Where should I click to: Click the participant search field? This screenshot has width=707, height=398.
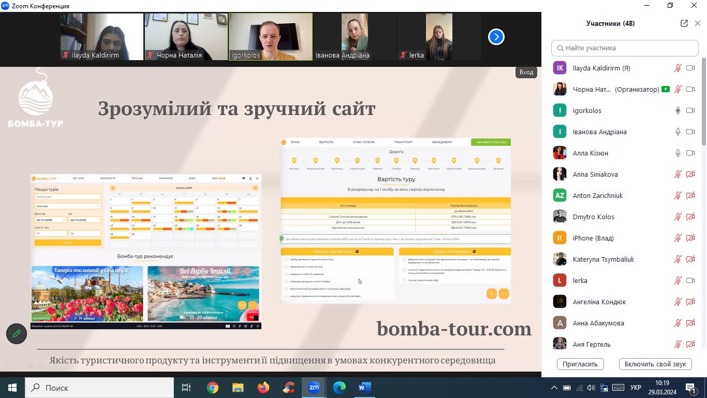click(625, 48)
